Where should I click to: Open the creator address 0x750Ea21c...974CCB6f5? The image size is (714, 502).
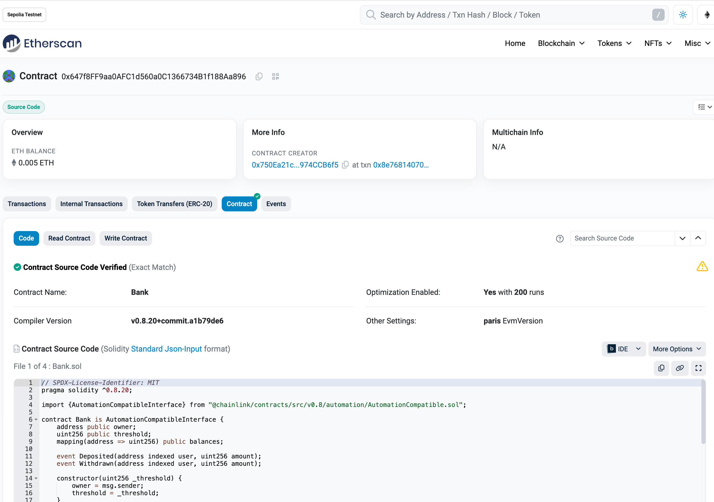(x=295, y=165)
